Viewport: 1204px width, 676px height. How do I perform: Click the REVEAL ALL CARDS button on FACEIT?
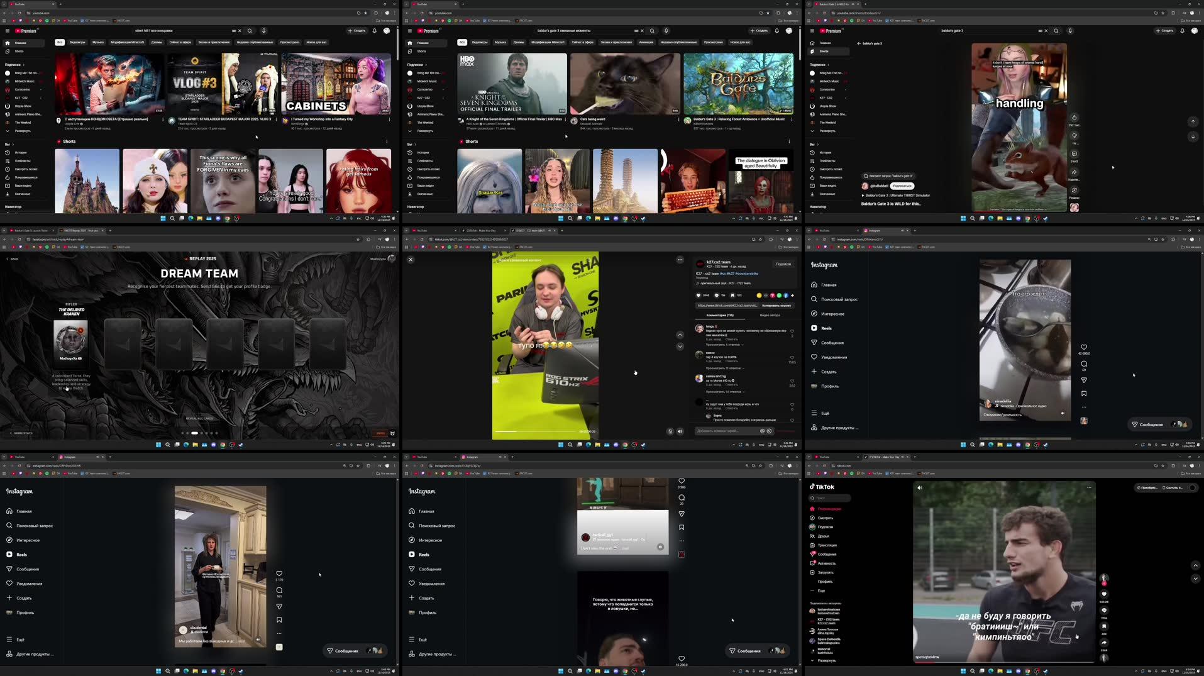click(x=199, y=418)
